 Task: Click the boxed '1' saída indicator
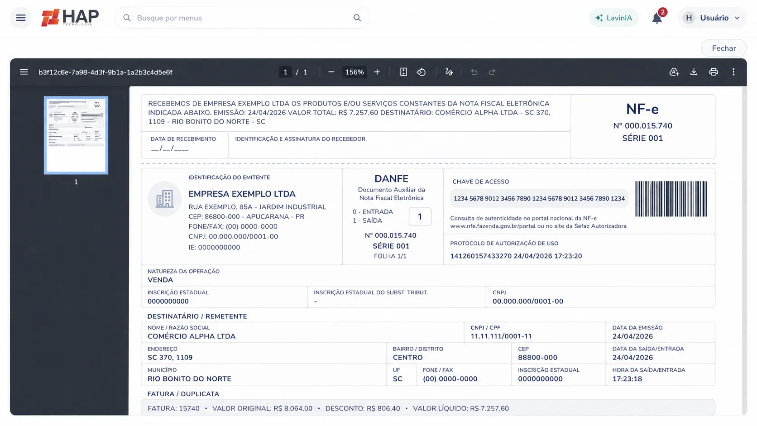pos(420,217)
